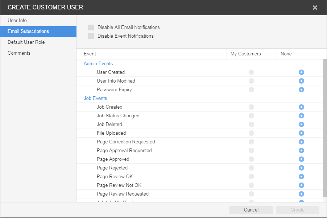Select None for User Info Modified
The height and width of the screenshot is (218, 327).
[x=301, y=81]
